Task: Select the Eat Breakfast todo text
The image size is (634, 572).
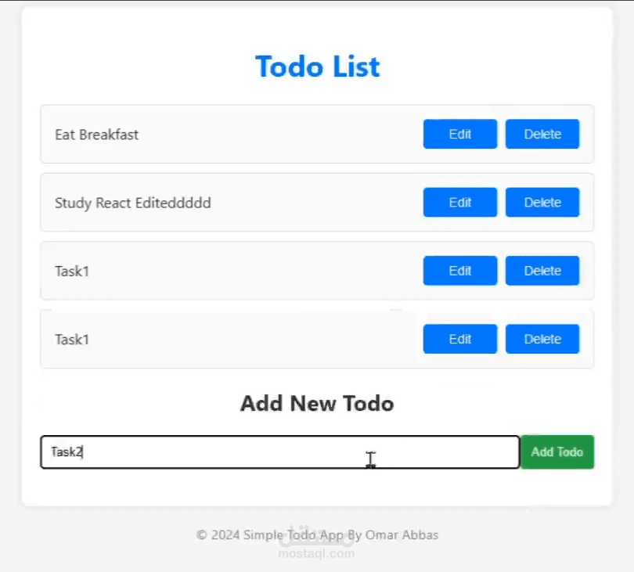Action: pyautogui.click(x=95, y=134)
